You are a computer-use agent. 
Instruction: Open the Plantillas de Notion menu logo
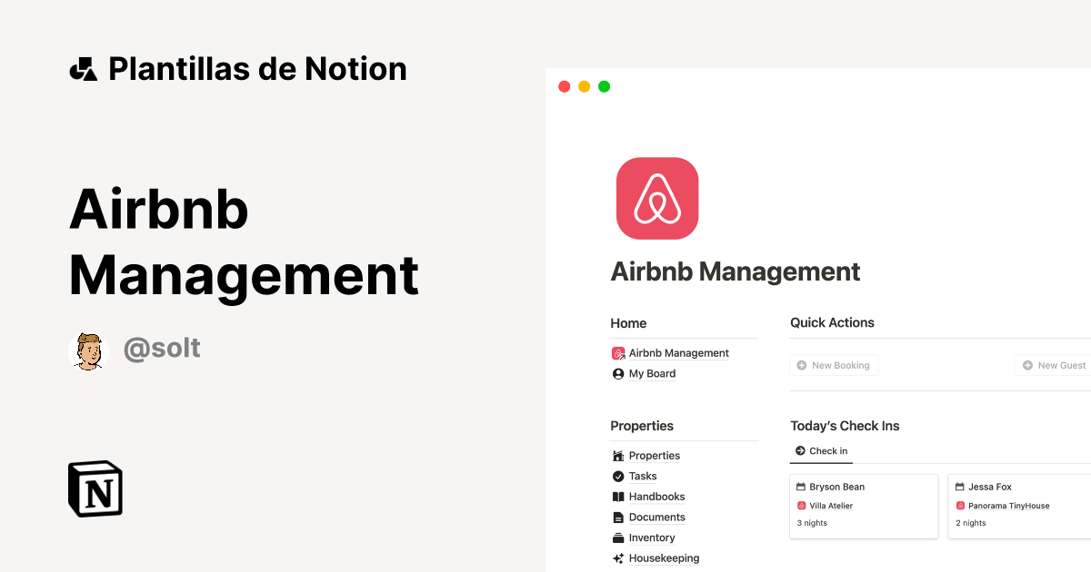coord(84,68)
